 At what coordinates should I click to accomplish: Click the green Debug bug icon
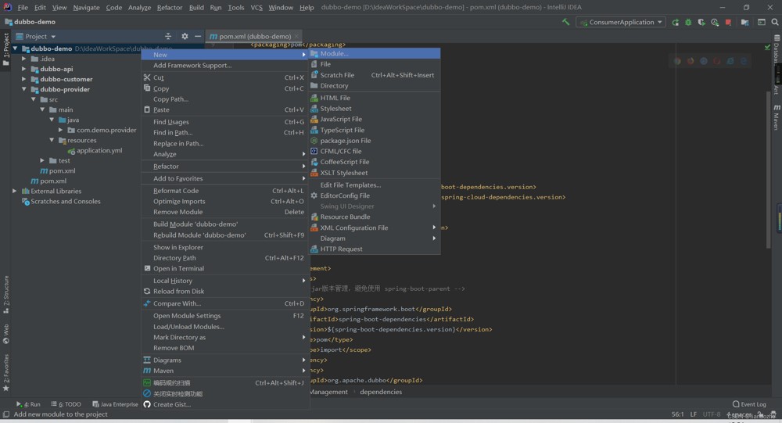pos(688,22)
